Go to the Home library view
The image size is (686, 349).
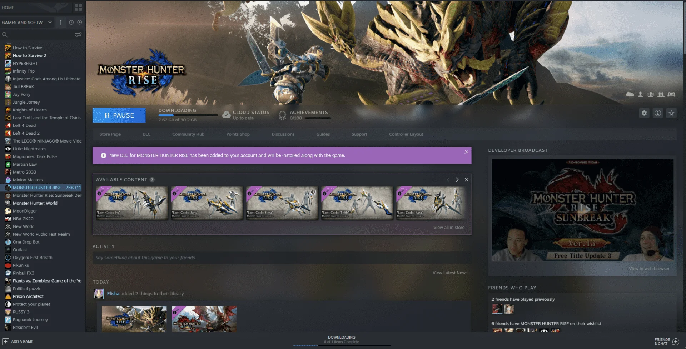tap(8, 8)
